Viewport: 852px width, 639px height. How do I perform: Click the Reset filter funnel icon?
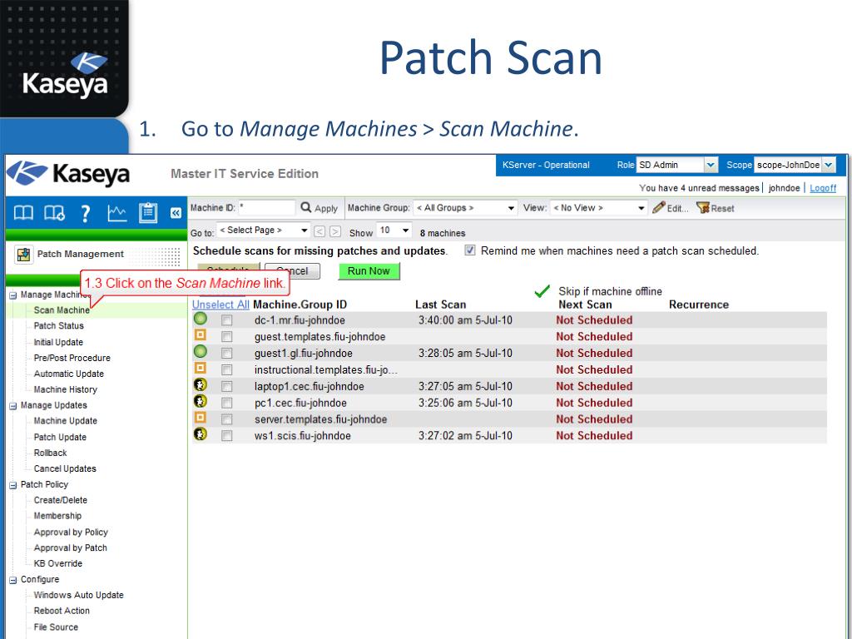[702, 207]
